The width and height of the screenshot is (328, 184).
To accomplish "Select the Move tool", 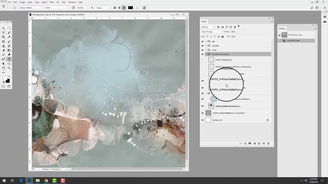I will 4,28.
